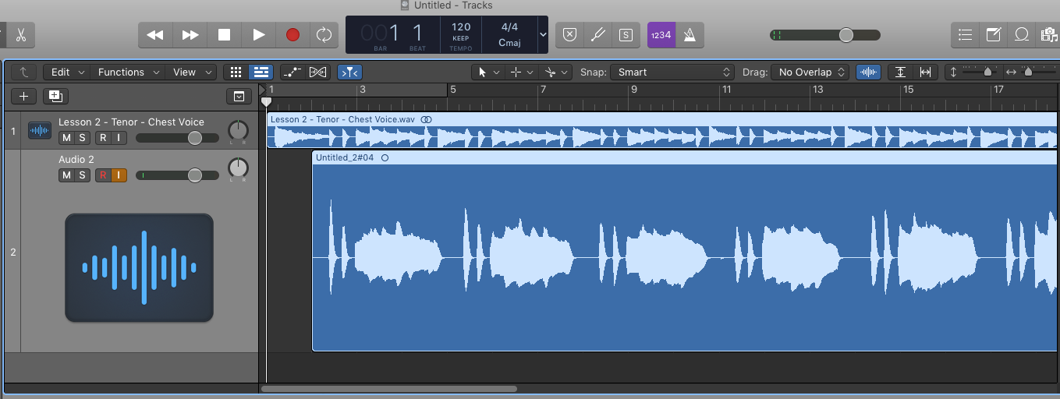The width and height of the screenshot is (1060, 399).
Task: Open the Snap Smart dropdown
Action: click(x=672, y=72)
